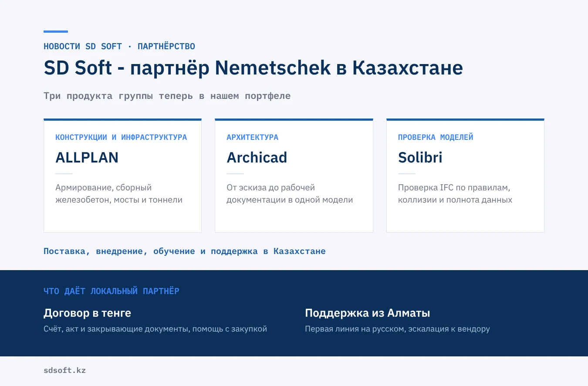Click the 'АРХИТЕКТУРА' category label
Image resolution: width=588 pixels, height=386 pixels.
252,137
